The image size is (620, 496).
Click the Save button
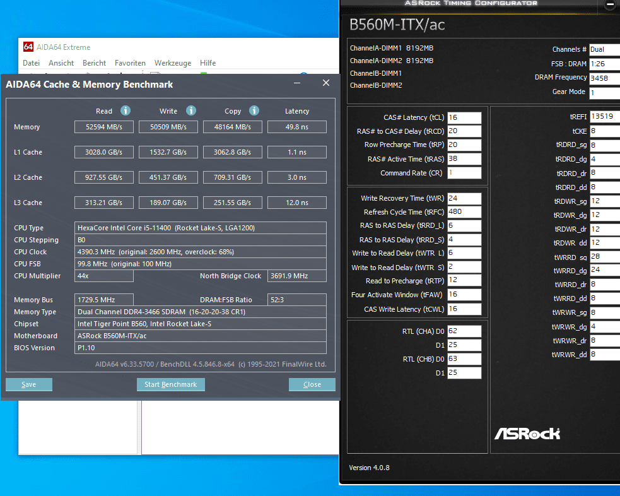[29, 384]
